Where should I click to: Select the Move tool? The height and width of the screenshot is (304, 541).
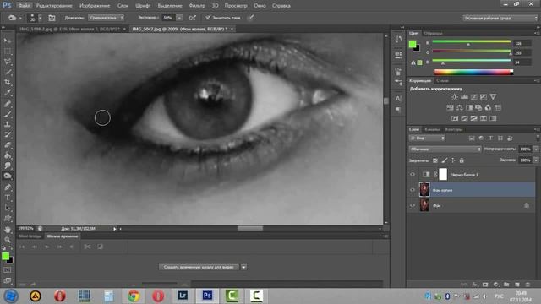(x=8, y=41)
